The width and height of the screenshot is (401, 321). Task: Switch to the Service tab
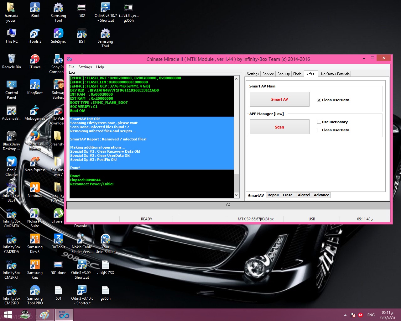pos(268,74)
